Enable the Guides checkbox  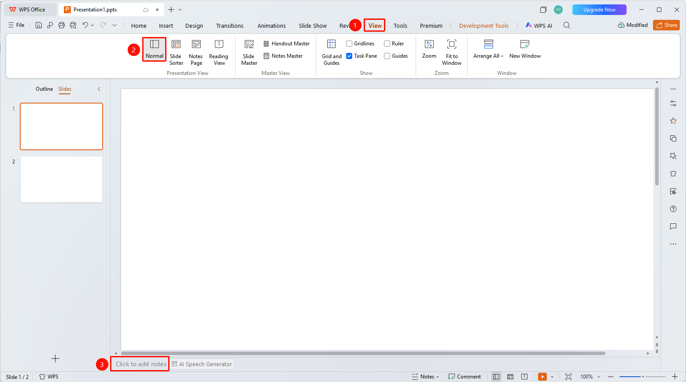(387, 56)
